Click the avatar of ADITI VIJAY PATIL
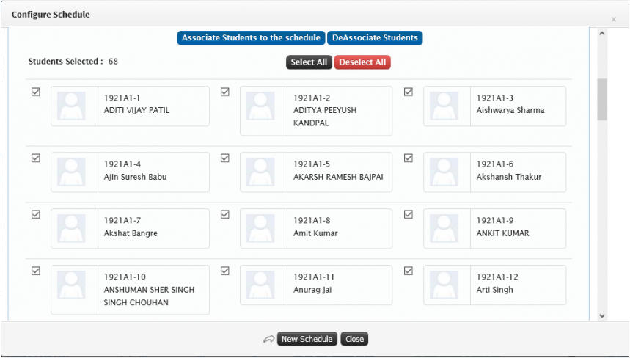The width and height of the screenshot is (630, 358). [71, 106]
